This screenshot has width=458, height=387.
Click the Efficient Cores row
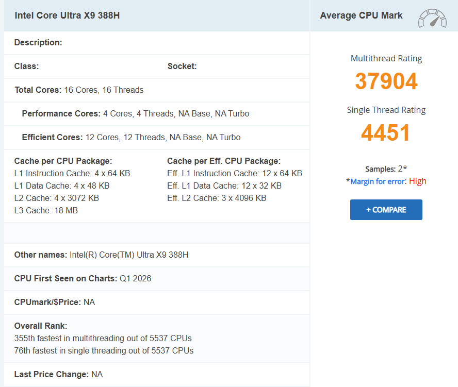pos(131,138)
